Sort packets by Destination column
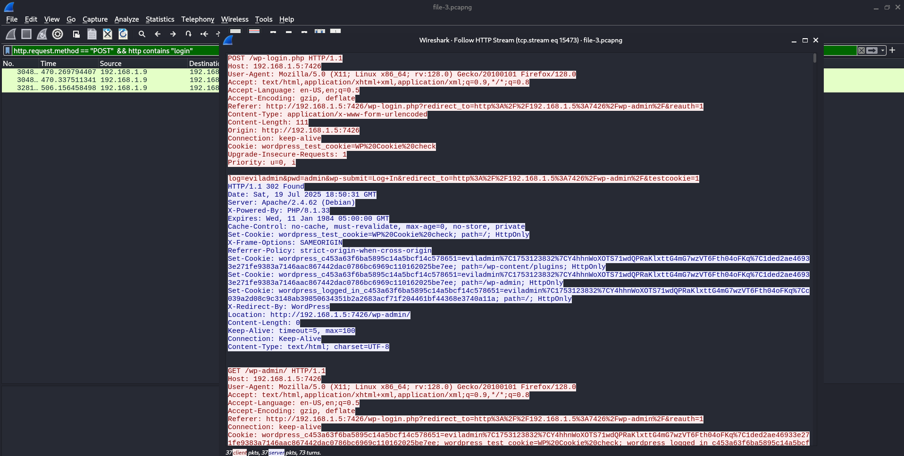Viewport: 904px width, 456px height. pos(204,63)
